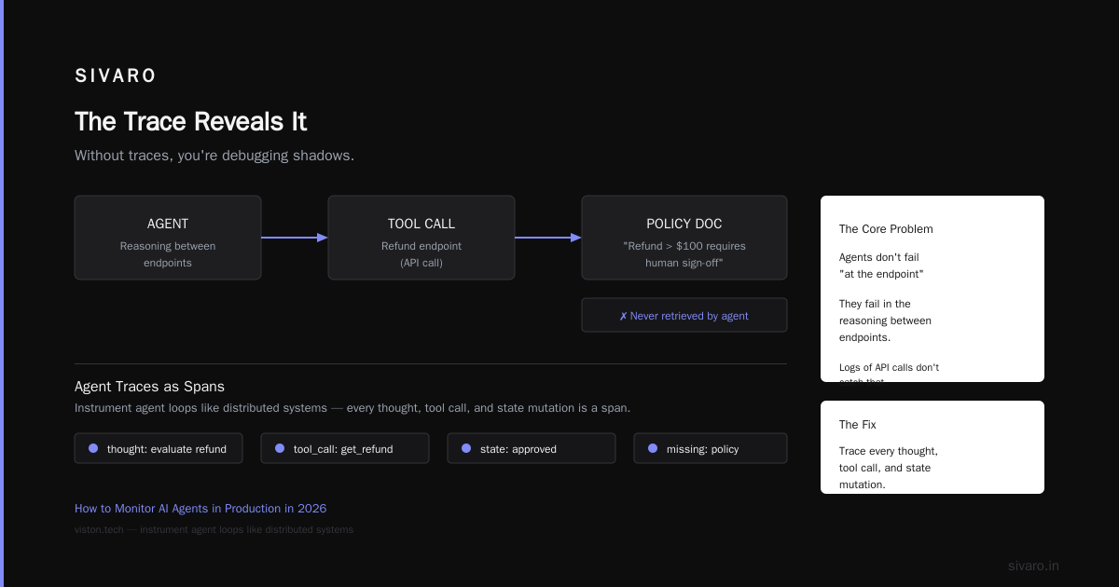
Task: Click the dot in the thought chip
Action: pyautogui.click(x=93, y=448)
